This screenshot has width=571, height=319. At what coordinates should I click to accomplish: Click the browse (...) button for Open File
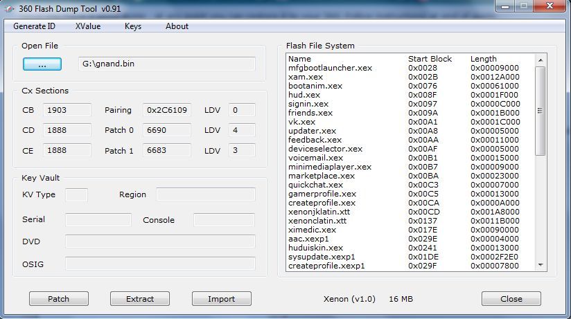point(42,64)
